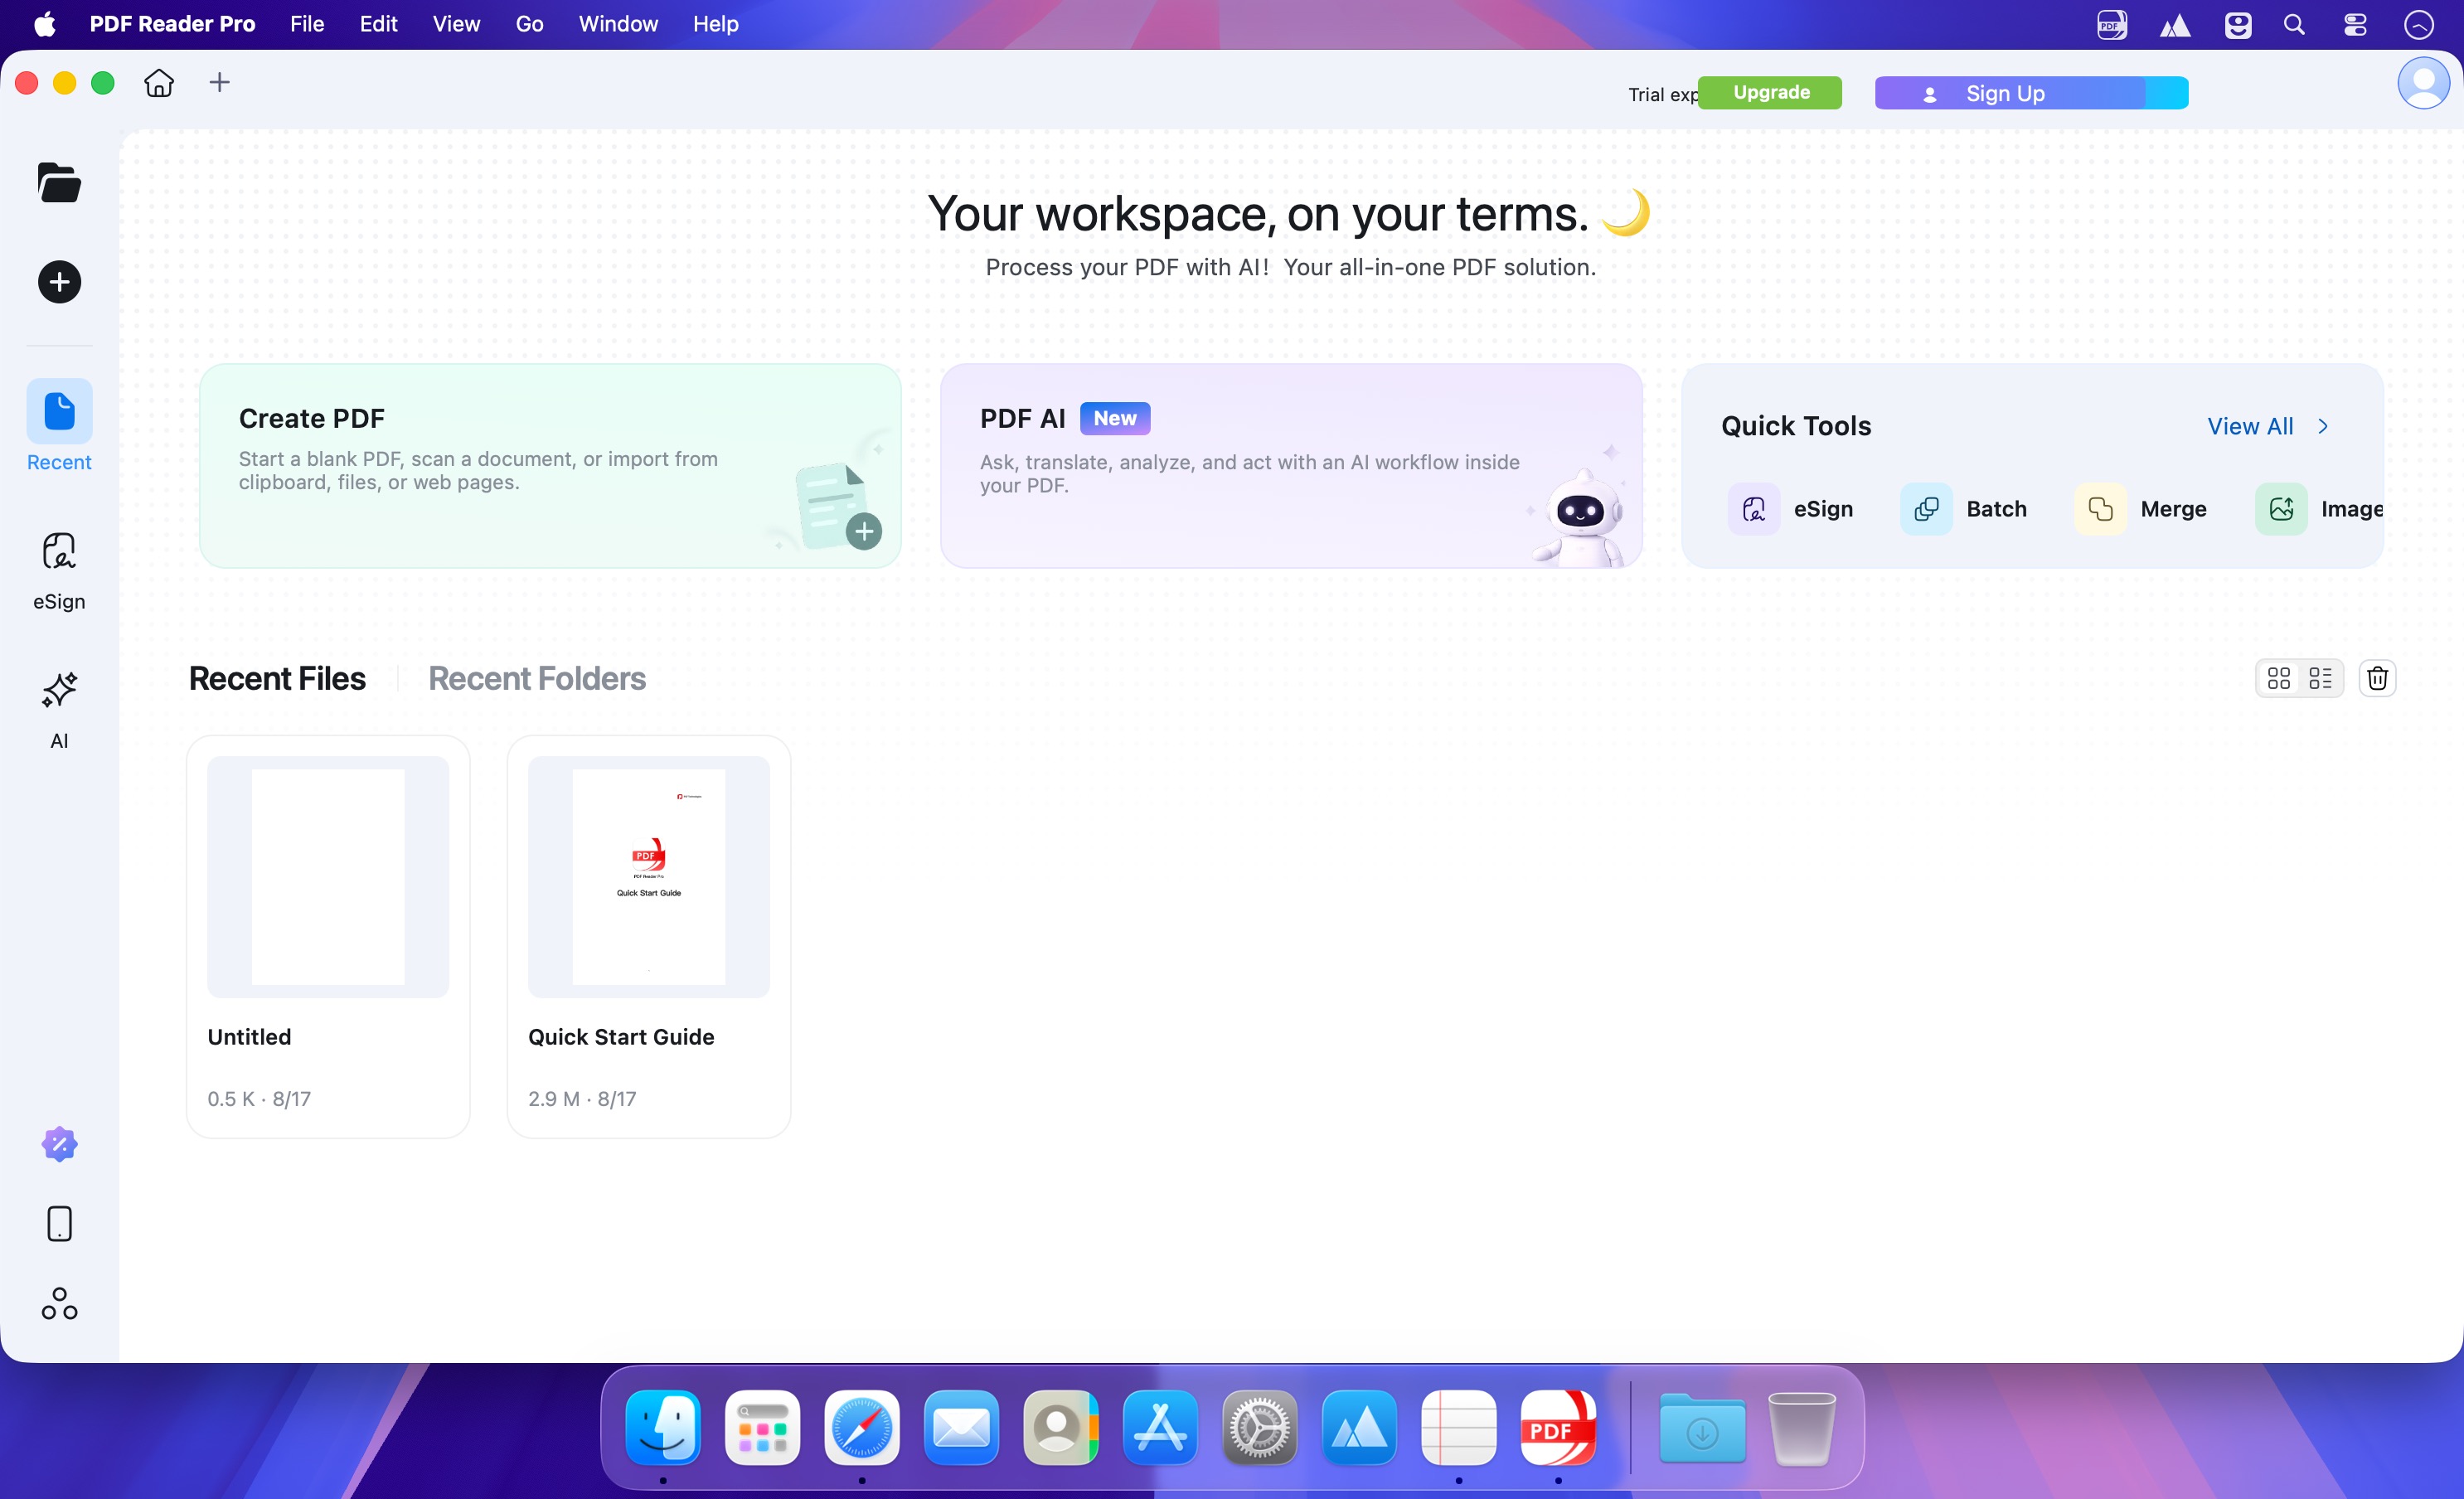Open PDF Reader Pro from the Dock
Viewport: 2464px width, 1499px height.
point(1558,1427)
